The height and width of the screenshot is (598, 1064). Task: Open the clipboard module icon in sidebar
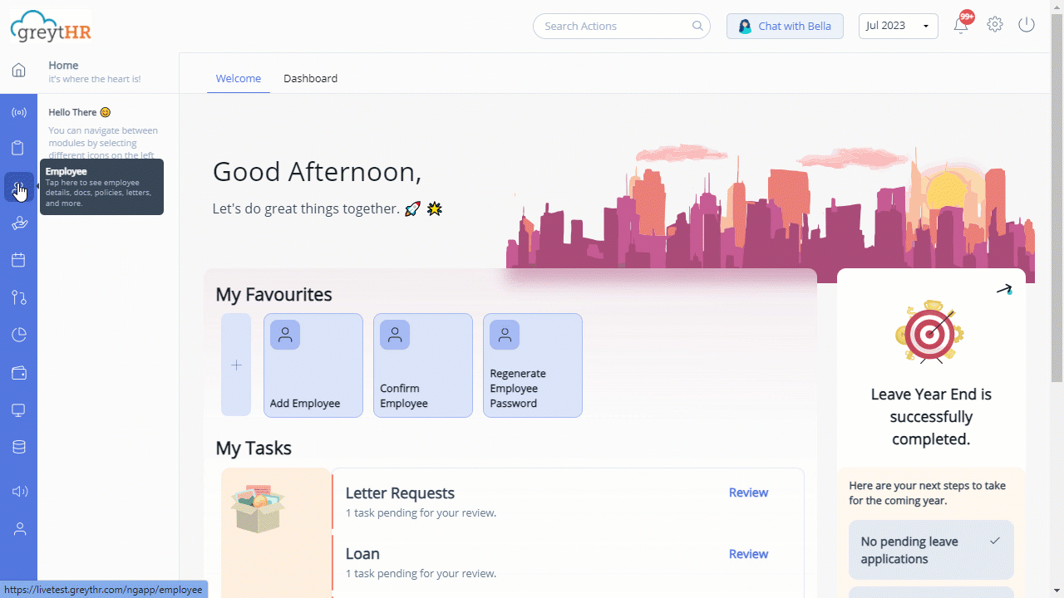18,149
